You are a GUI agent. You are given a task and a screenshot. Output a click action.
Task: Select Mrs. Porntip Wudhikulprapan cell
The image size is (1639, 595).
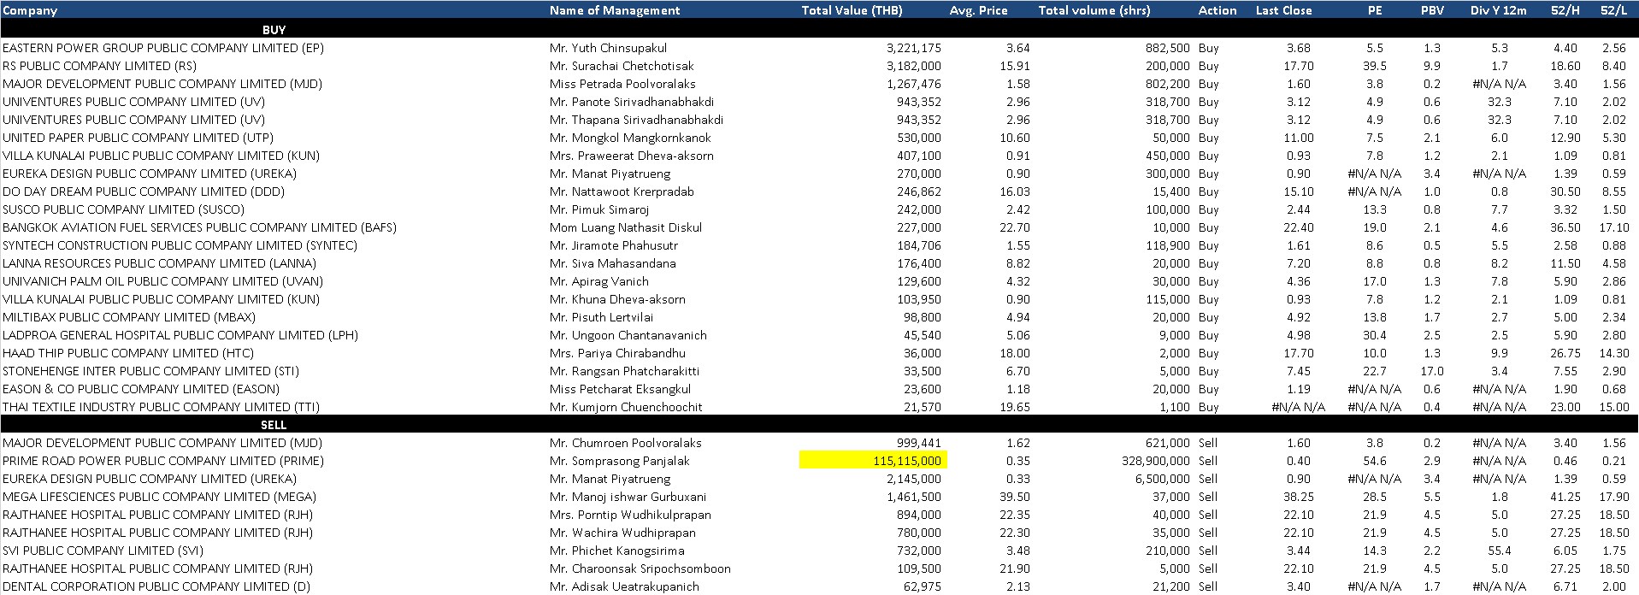[x=630, y=515]
